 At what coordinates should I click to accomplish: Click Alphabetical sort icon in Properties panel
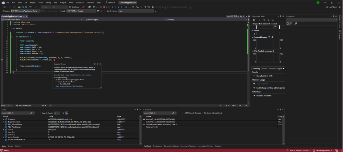tap(291, 23)
